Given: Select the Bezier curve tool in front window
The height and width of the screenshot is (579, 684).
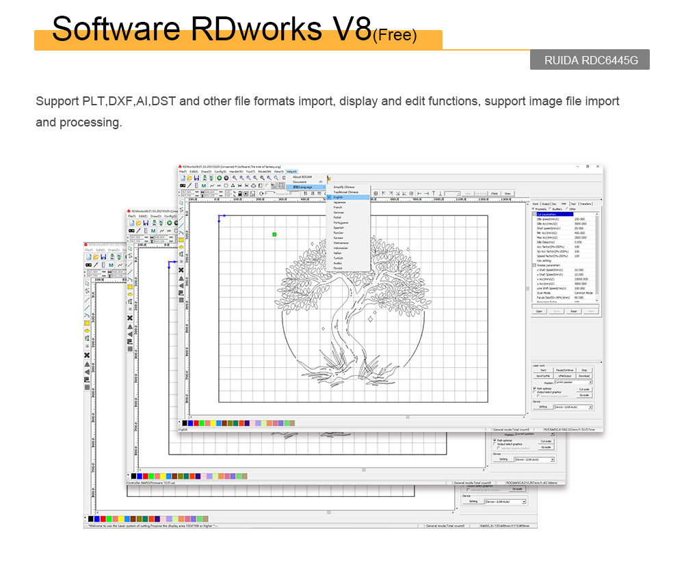Looking at the screenshot, I should click(181, 232).
